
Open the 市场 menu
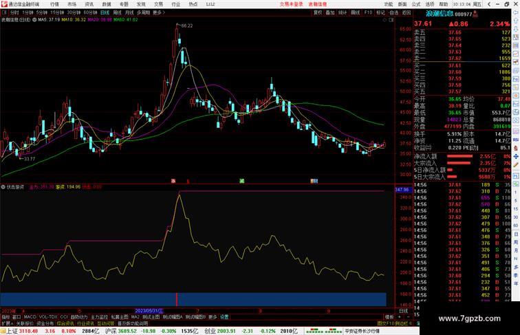(72, 4)
